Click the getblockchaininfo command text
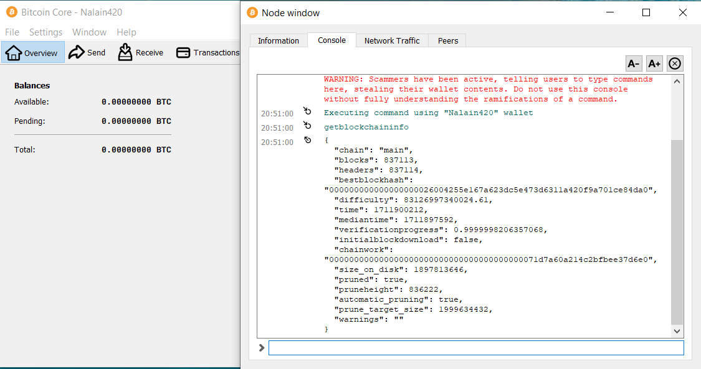 tap(366, 127)
